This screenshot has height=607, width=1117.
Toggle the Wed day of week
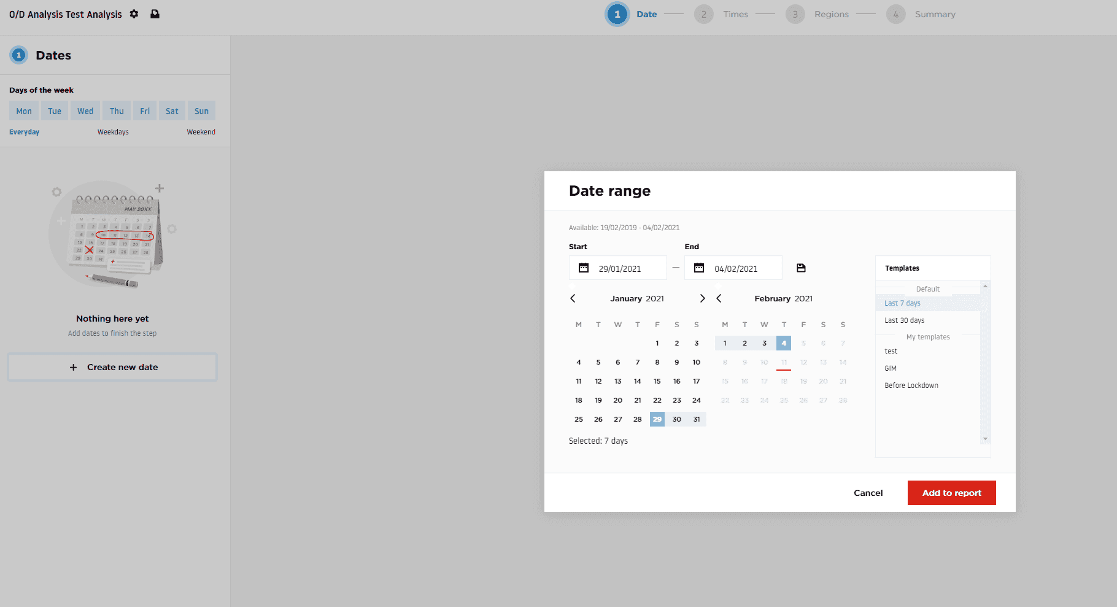pos(85,111)
